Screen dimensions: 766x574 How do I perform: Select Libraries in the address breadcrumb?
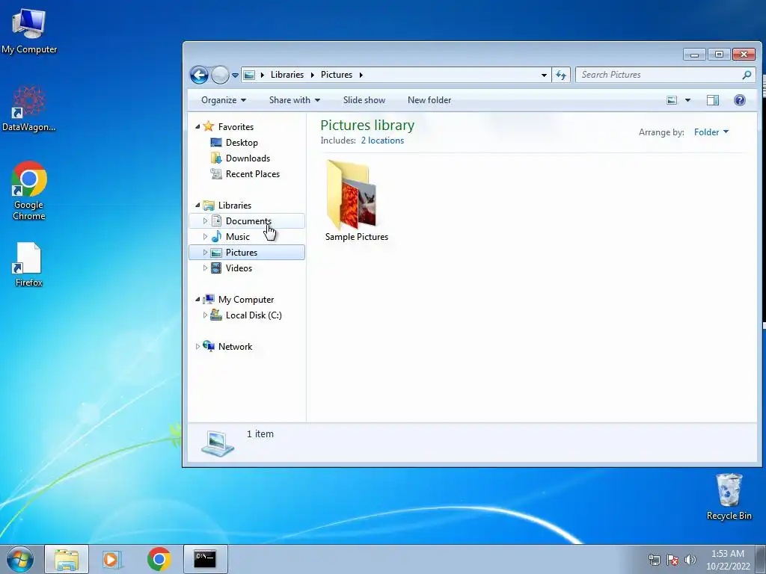tap(287, 75)
